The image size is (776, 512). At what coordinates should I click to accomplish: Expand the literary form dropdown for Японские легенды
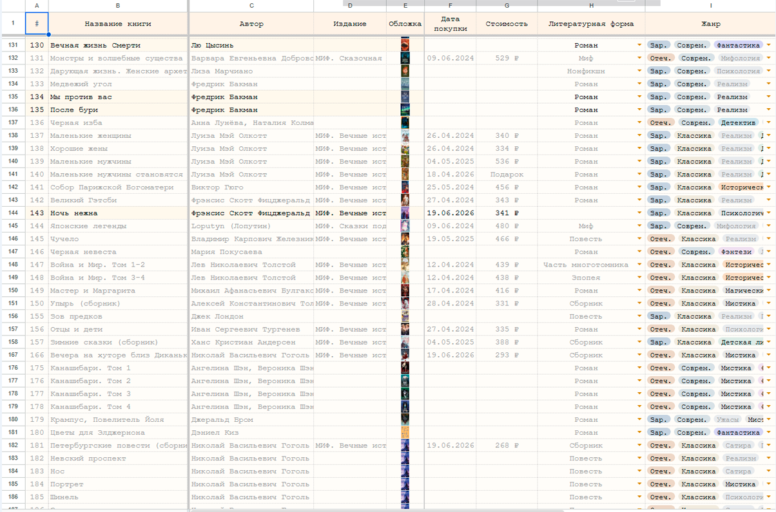[x=639, y=226]
